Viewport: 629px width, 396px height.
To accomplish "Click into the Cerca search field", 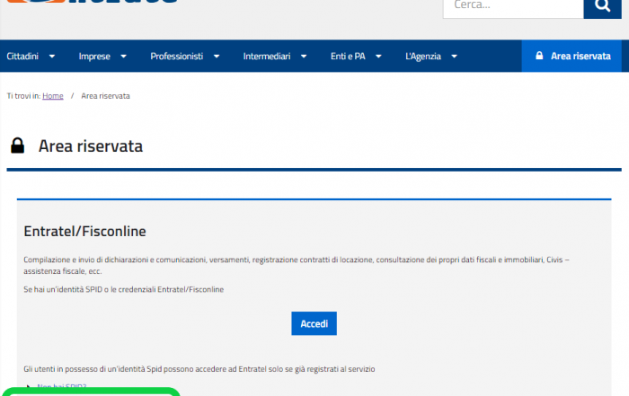I will (513, 7).
